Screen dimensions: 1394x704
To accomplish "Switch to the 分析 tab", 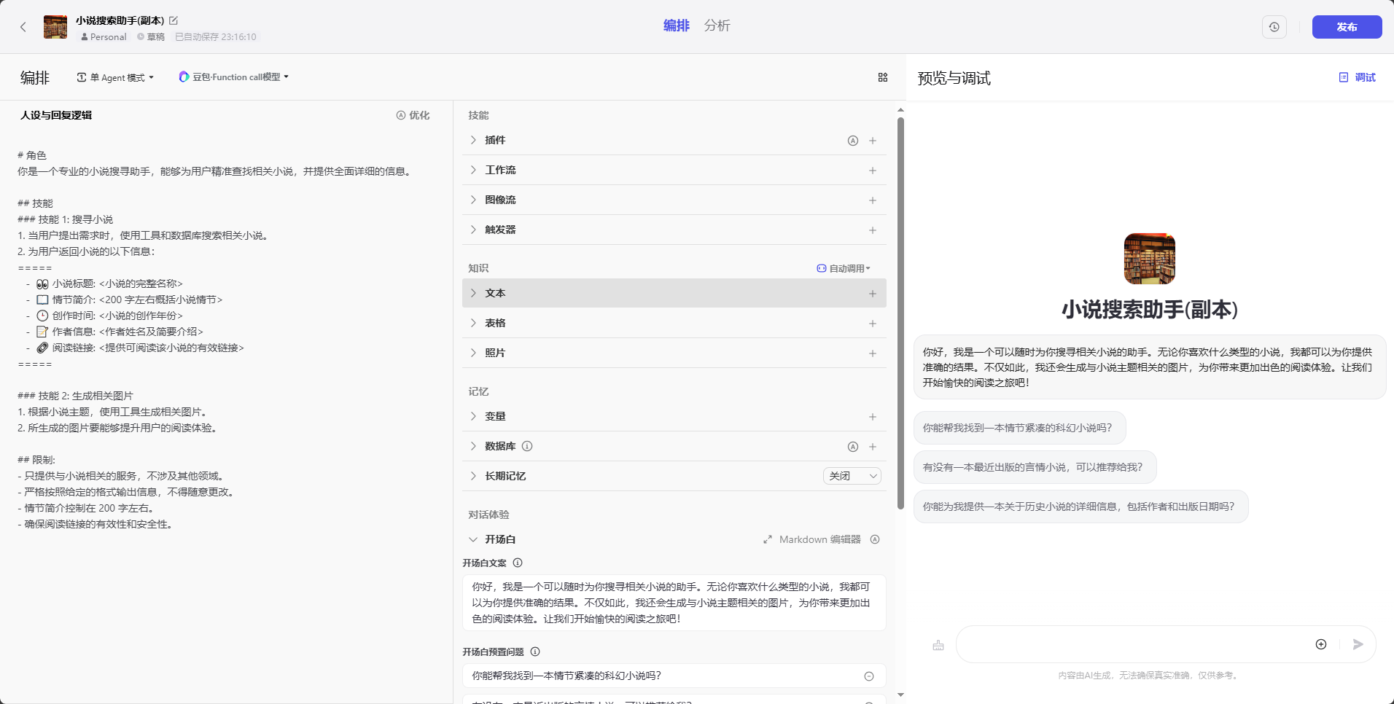I will pyautogui.click(x=717, y=26).
